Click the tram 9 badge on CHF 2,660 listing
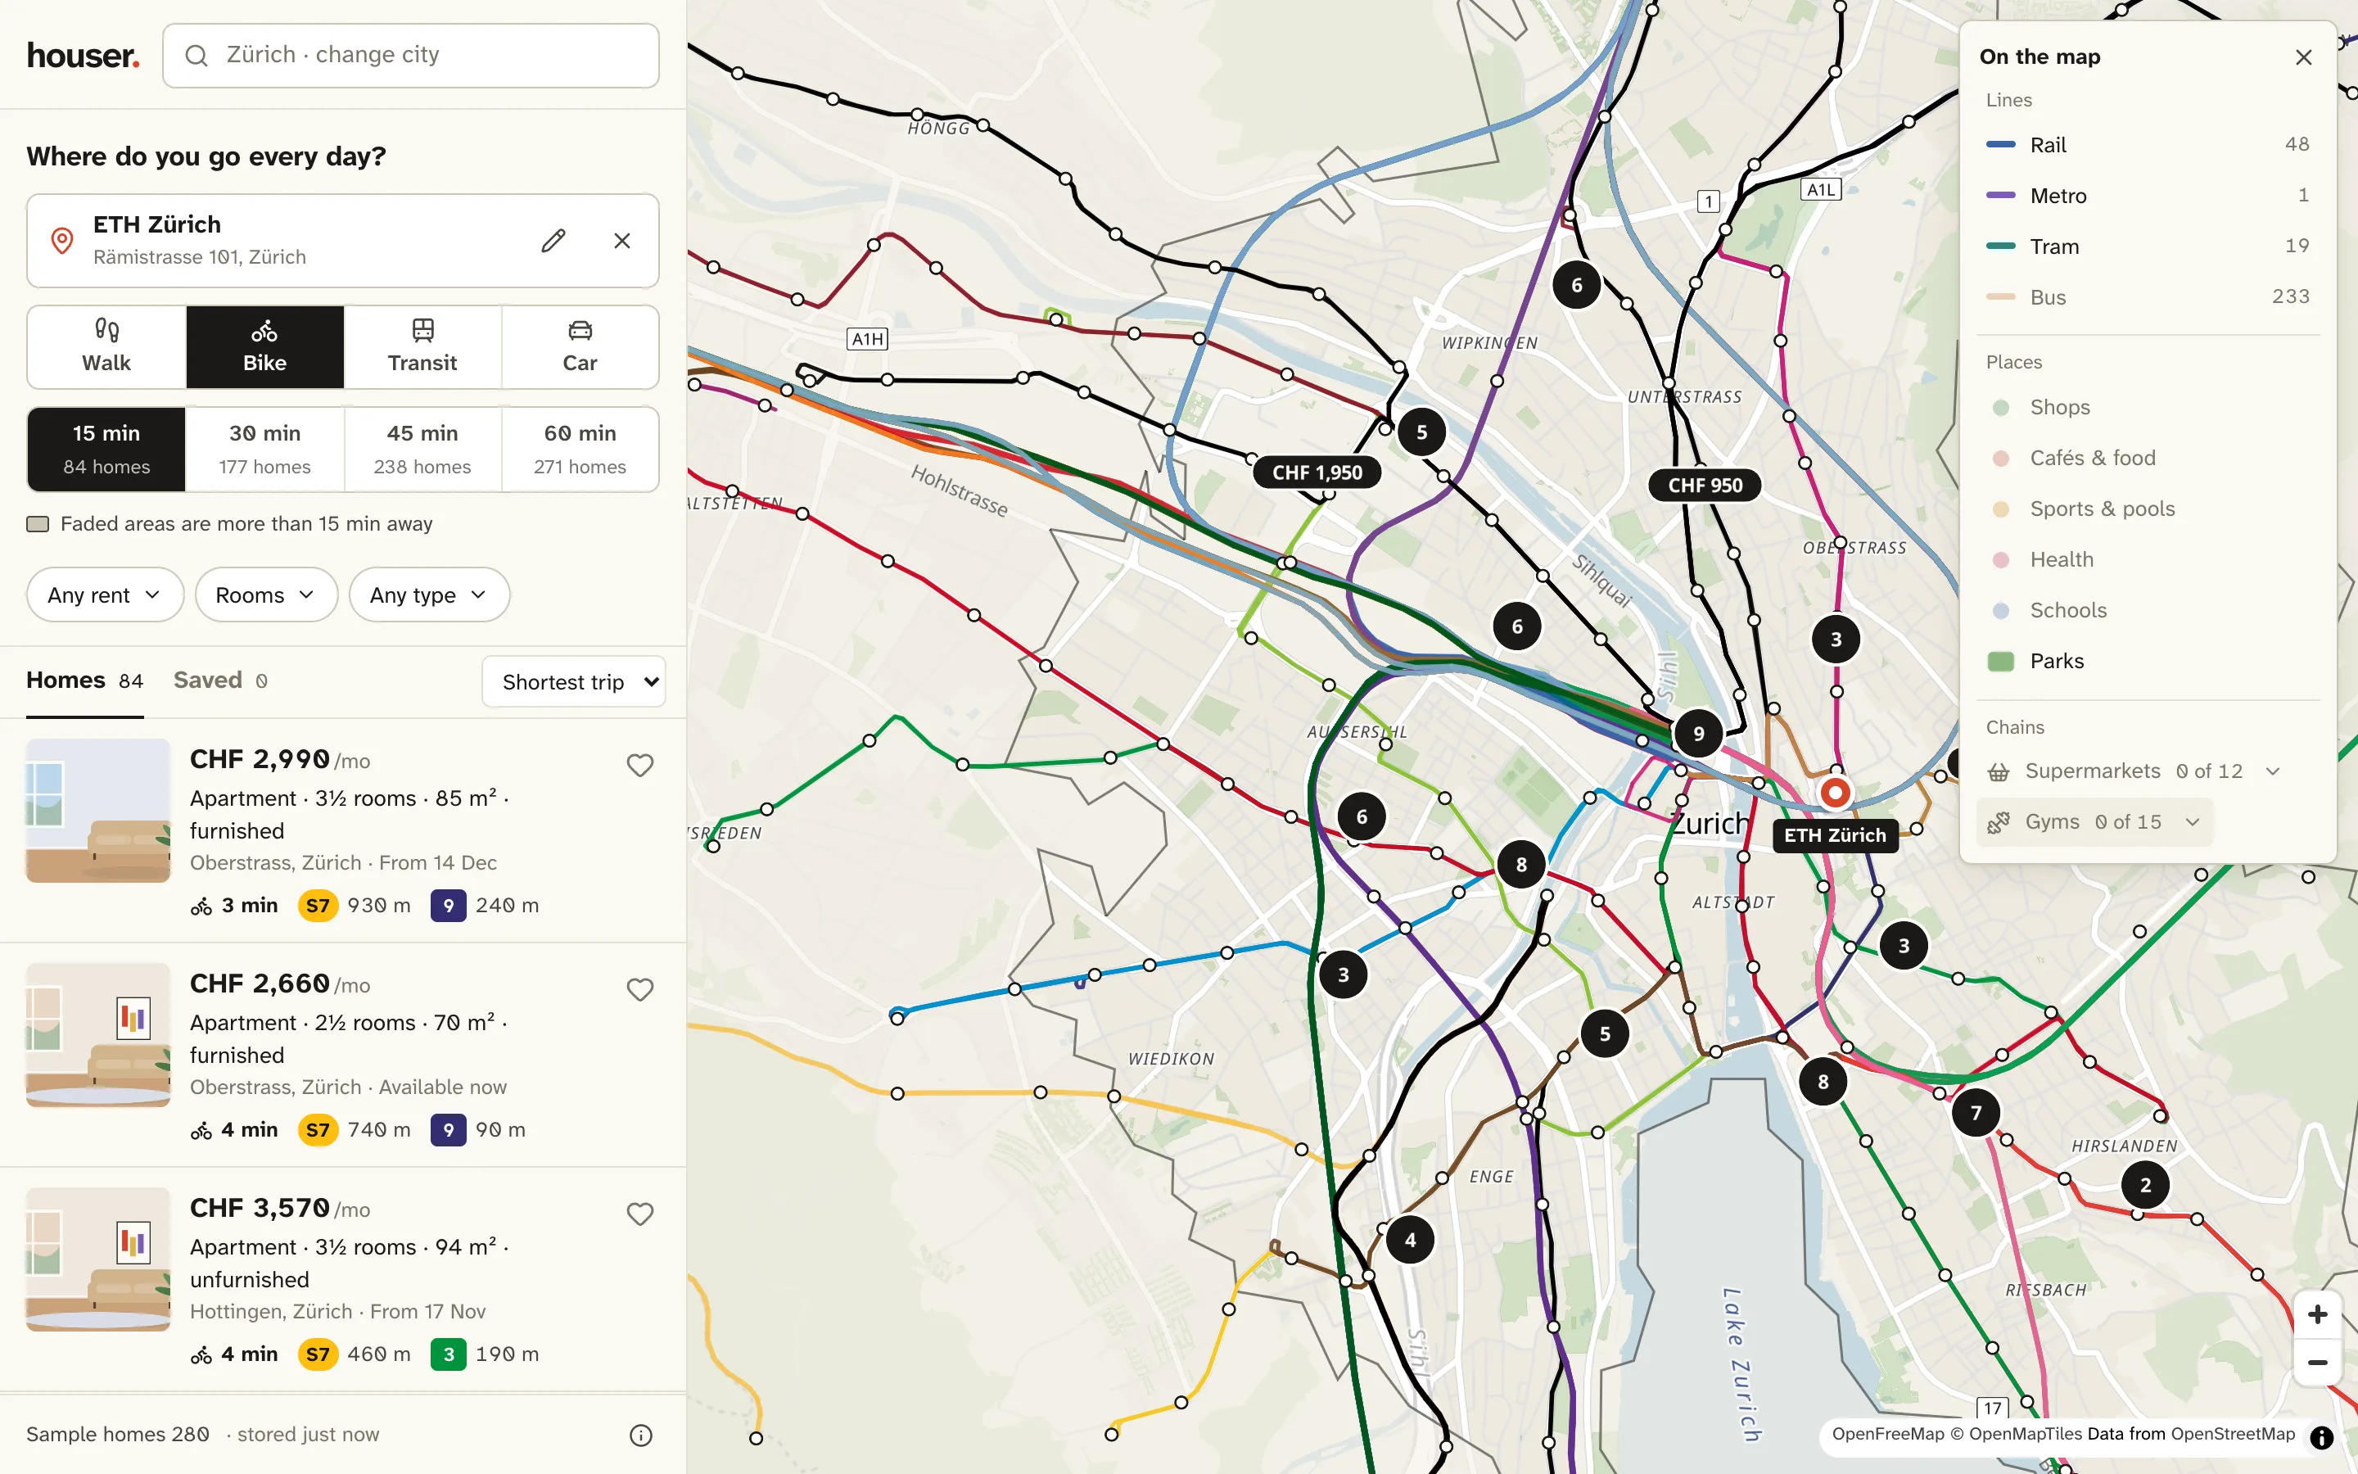The width and height of the screenshot is (2358, 1474). tap(448, 1130)
